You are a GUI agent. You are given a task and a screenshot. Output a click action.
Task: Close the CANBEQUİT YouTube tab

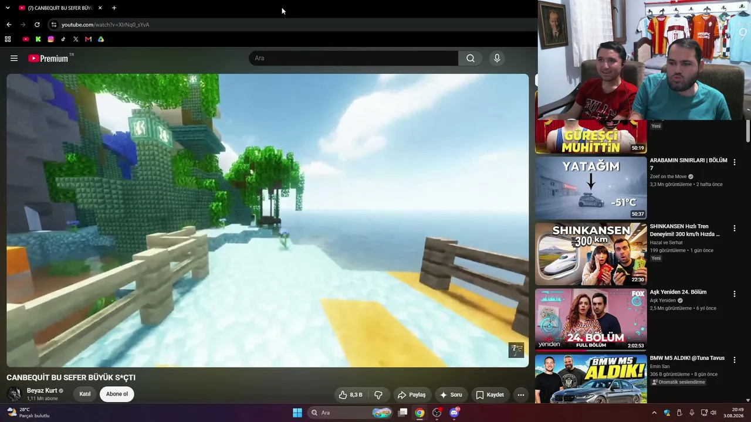point(100,8)
